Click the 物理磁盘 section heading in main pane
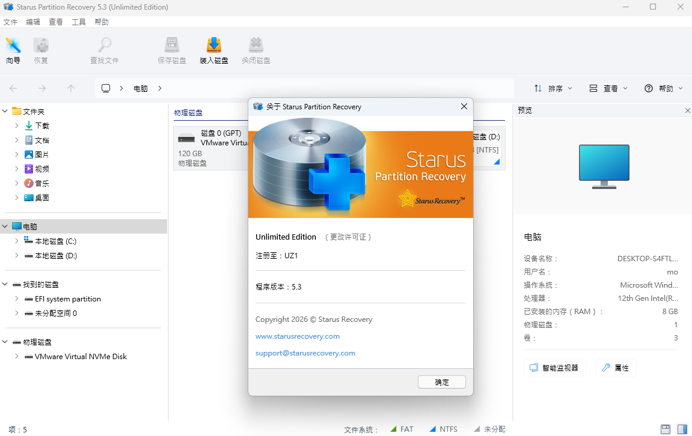The image size is (692, 436). [188, 113]
